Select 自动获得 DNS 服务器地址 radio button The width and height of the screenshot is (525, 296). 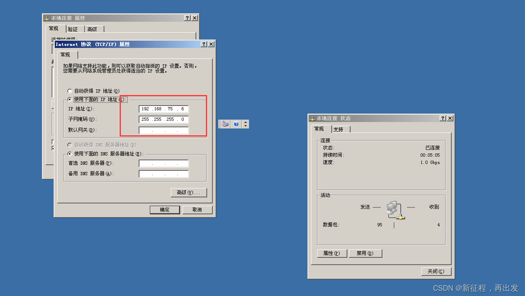[70, 145]
